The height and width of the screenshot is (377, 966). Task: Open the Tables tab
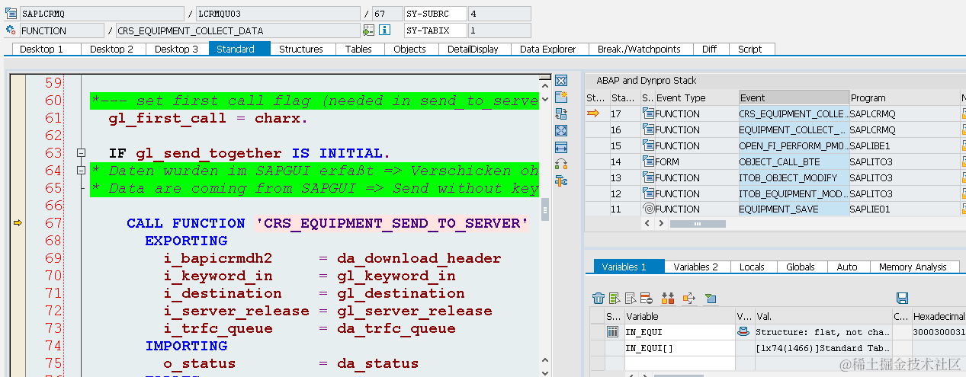(358, 49)
